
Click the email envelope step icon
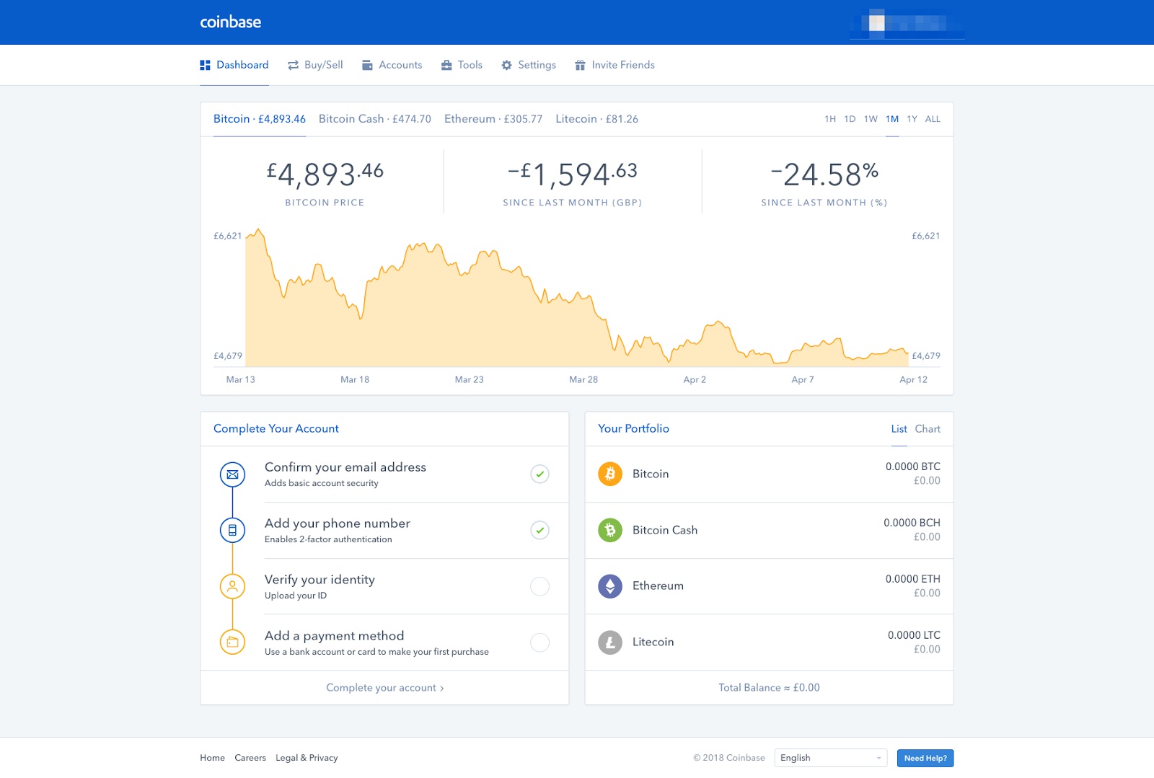(x=232, y=474)
